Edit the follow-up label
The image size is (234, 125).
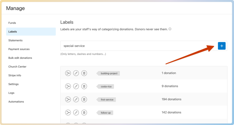pyautogui.click(x=76, y=112)
